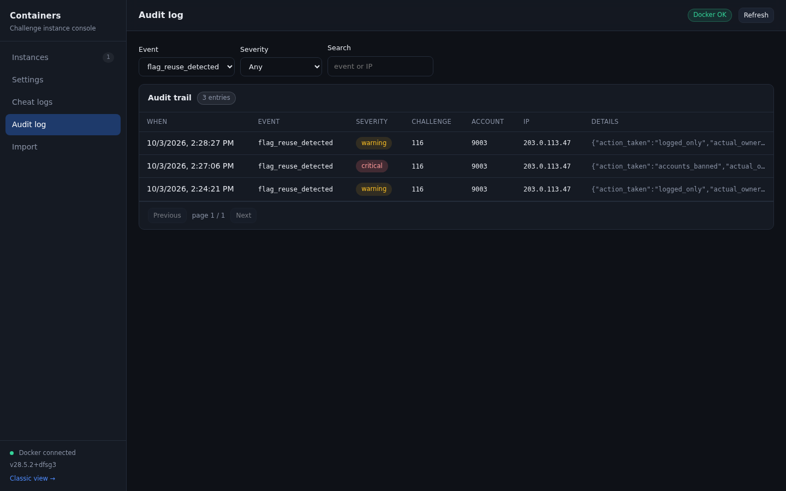Viewport: 786px width, 491px height.
Task: Select the 2:28:27 PM timestamp
Action: 190,143
